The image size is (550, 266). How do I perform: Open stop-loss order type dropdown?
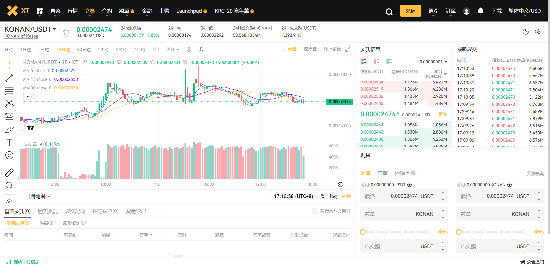tap(402, 173)
